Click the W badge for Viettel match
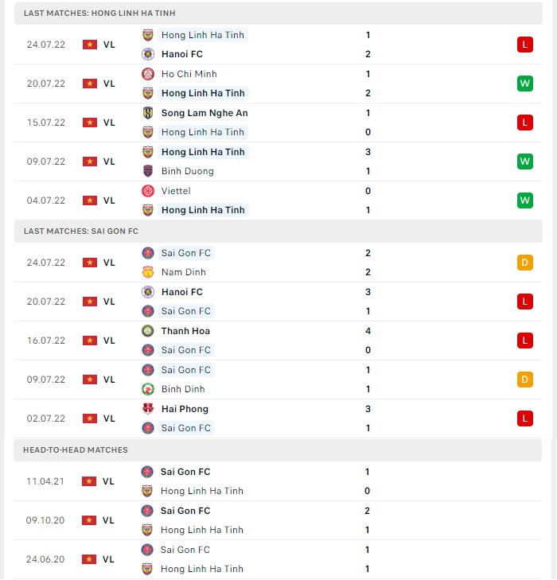 (x=525, y=200)
